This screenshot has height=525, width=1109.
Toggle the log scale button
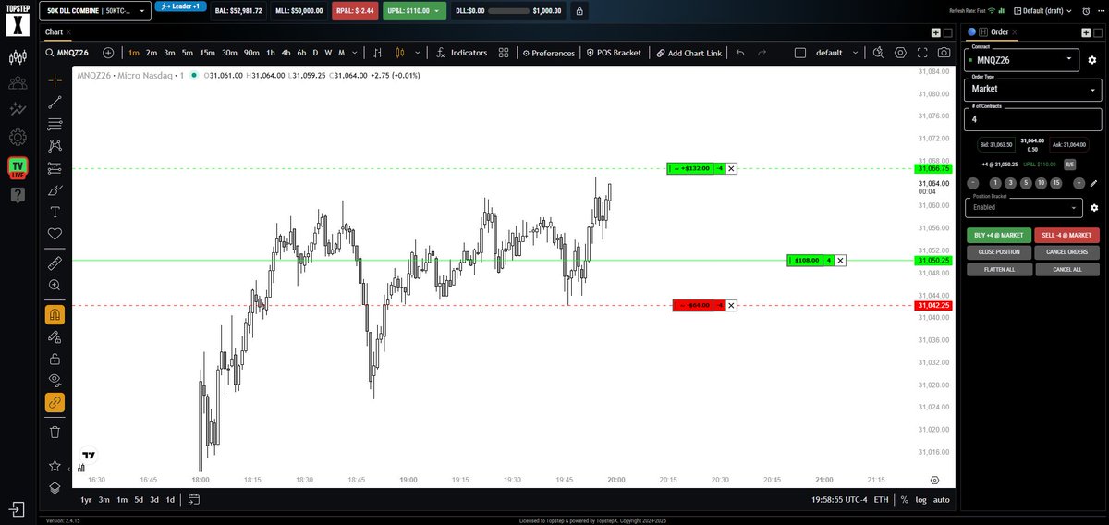coord(921,499)
